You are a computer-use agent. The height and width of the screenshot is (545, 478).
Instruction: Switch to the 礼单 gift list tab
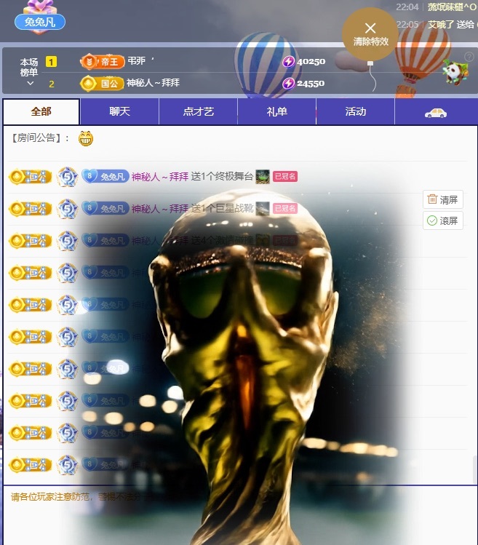(x=276, y=111)
